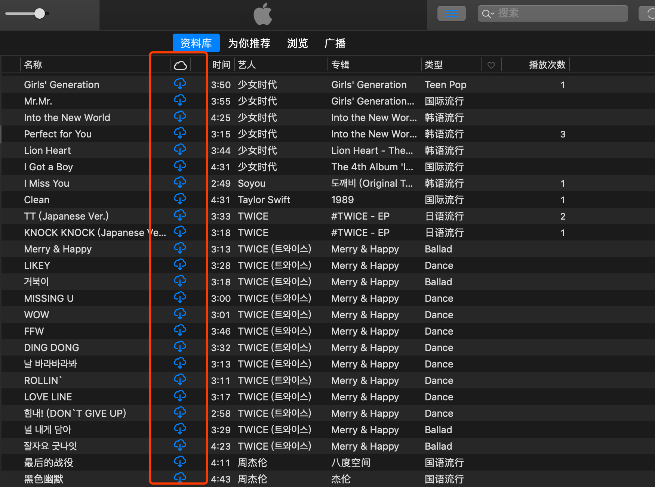Image resolution: width=655 pixels, height=487 pixels.
Task: Click the play count 3 for Perfect for You
Action: (x=563, y=134)
